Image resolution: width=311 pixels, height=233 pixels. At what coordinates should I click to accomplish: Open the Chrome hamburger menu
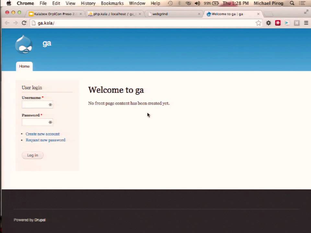[x=306, y=23]
